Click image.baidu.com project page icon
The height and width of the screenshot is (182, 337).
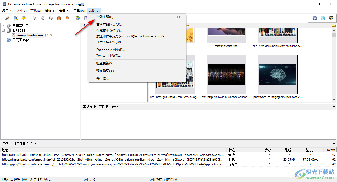click(x=14, y=35)
